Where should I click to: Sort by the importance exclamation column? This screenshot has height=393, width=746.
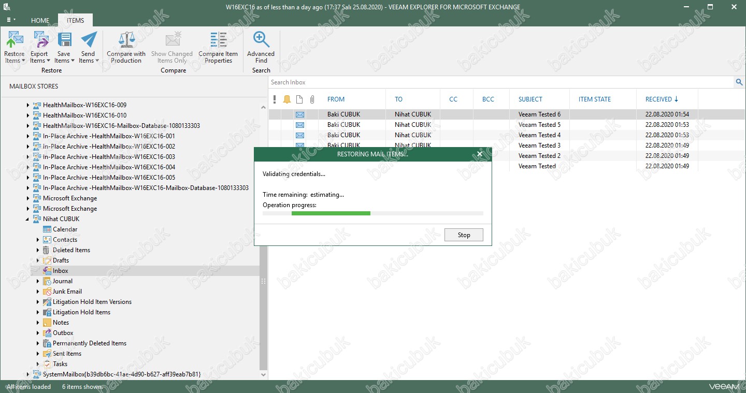click(x=275, y=99)
